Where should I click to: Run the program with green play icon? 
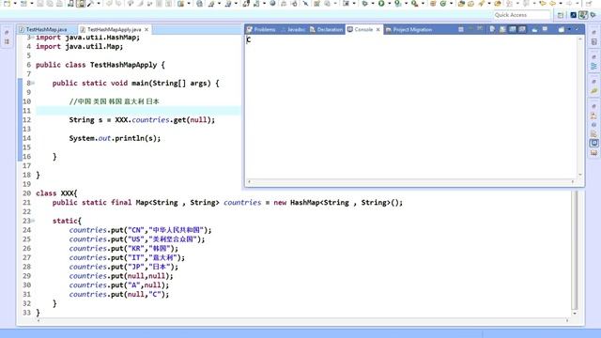pyautogui.click(x=381, y=4)
